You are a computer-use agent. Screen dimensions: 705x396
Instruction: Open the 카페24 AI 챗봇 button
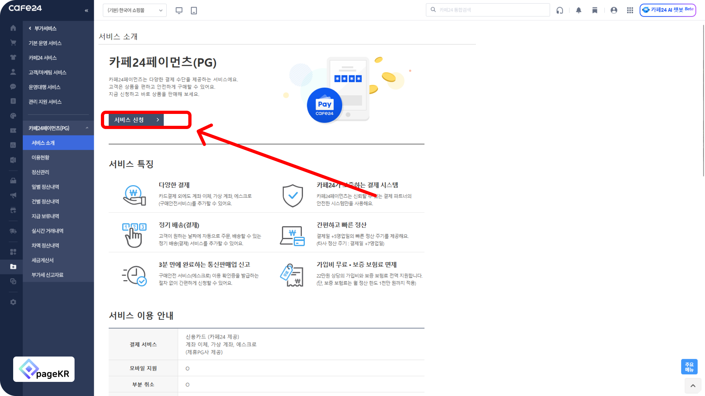(667, 10)
